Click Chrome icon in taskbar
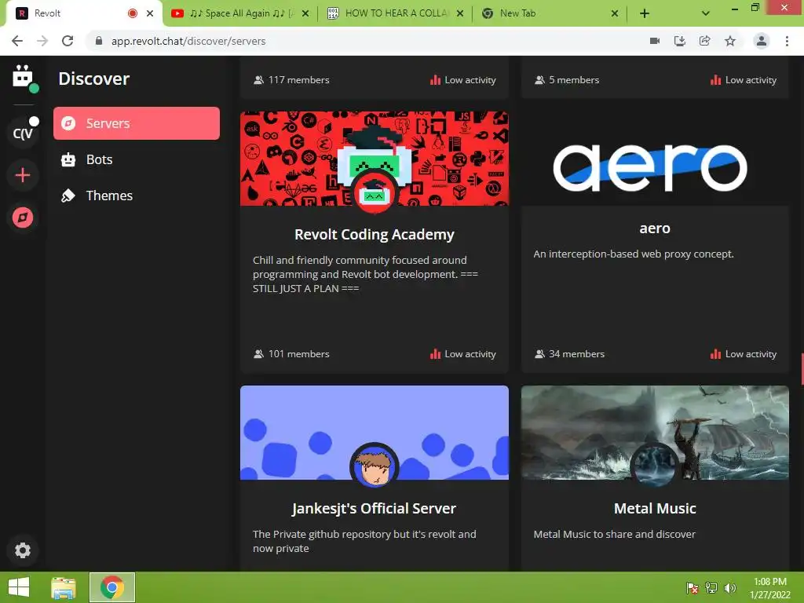The image size is (804, 603). [x=112, y=587]
